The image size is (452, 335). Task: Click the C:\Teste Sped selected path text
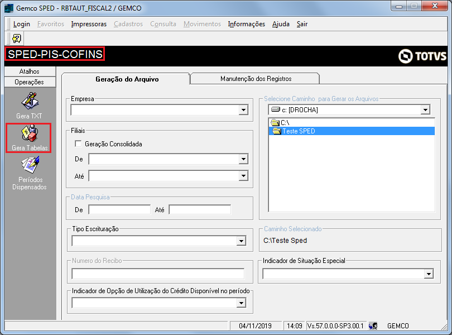[x=285, y=240]
